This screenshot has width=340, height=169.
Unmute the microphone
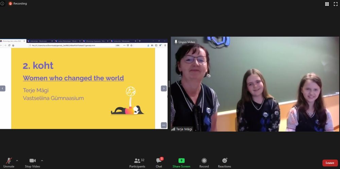(x=8, y=161)
